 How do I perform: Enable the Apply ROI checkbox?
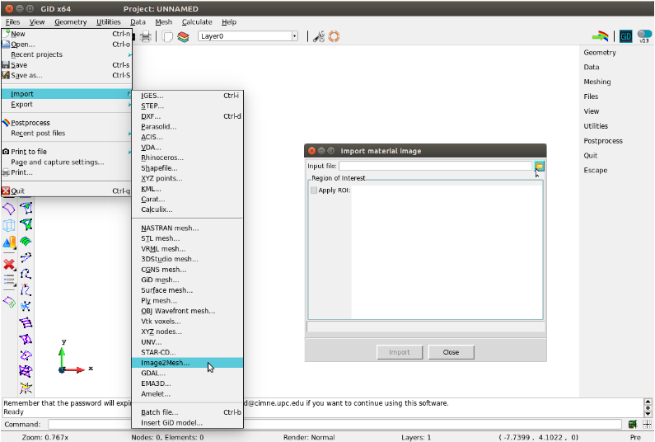click(314, 190)
